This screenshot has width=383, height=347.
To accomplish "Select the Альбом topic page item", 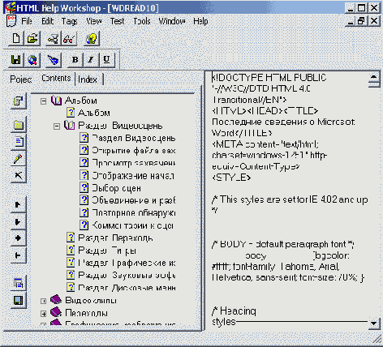I will pos(94,113).
